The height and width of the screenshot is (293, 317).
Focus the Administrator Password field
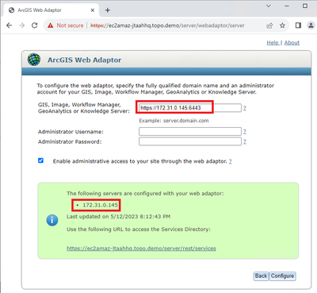(x=190, y=141)
